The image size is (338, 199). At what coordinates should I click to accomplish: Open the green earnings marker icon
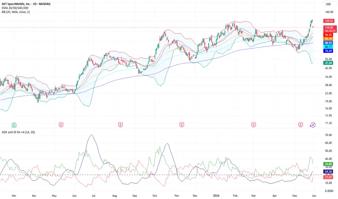pyautogui.click(x=14, y=125)
